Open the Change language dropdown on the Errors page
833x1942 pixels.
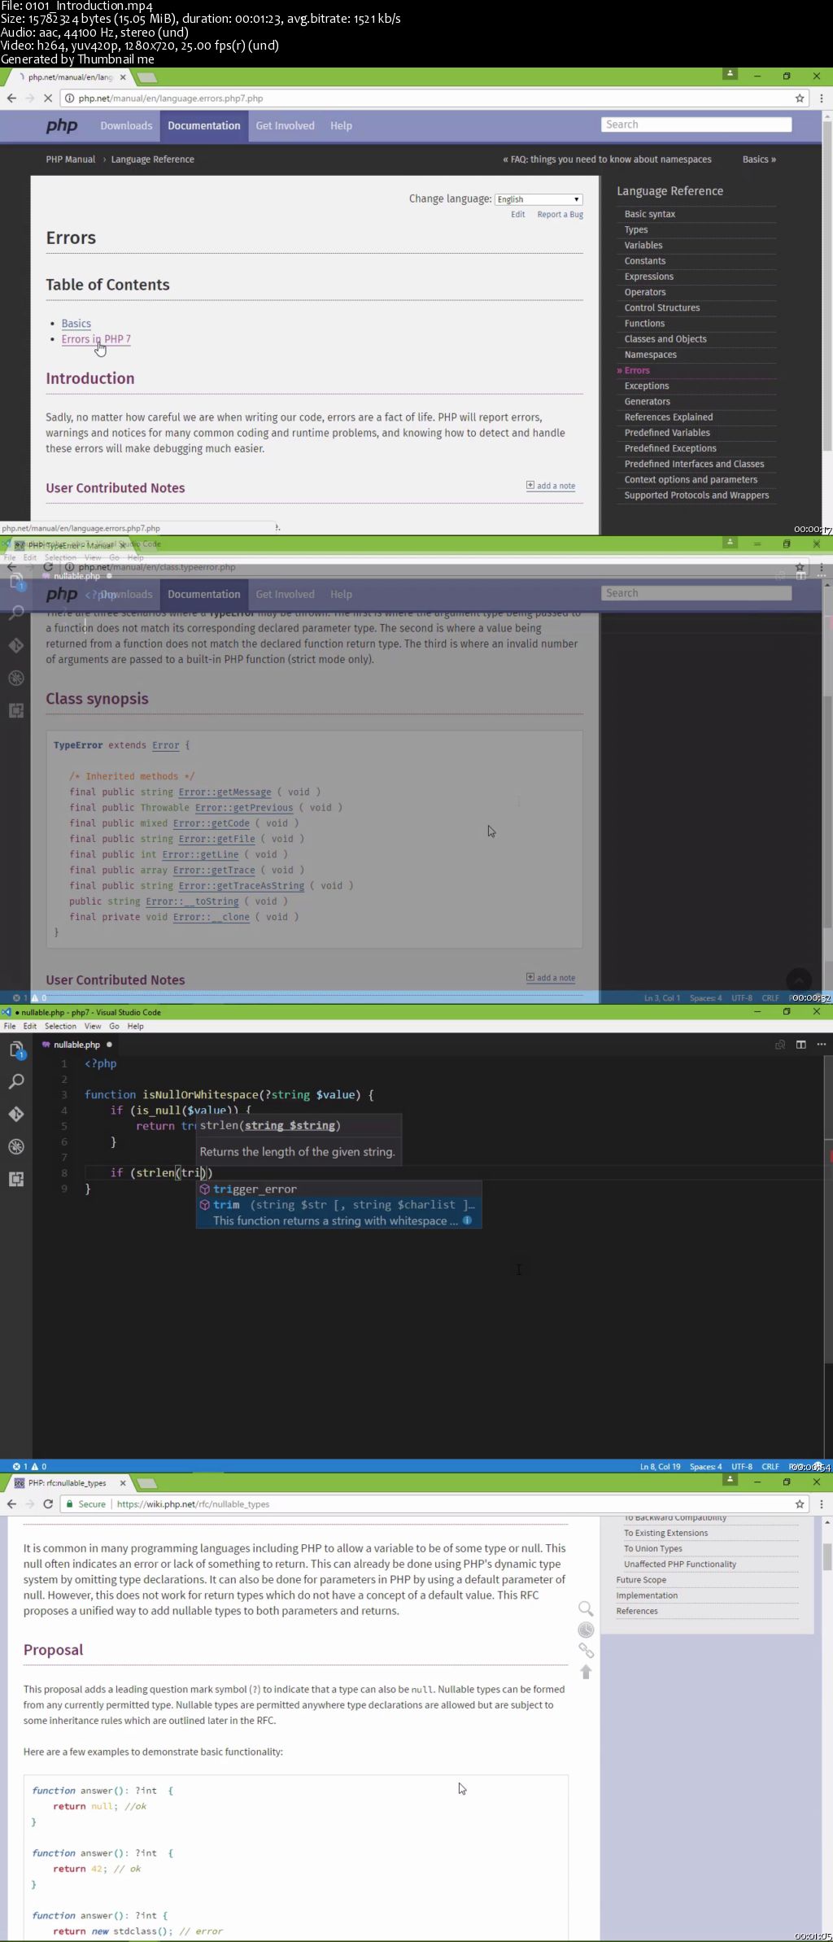539,199
